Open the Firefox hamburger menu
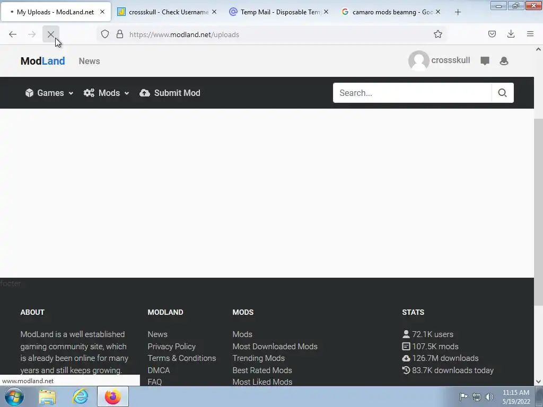 tap(530, 34)
